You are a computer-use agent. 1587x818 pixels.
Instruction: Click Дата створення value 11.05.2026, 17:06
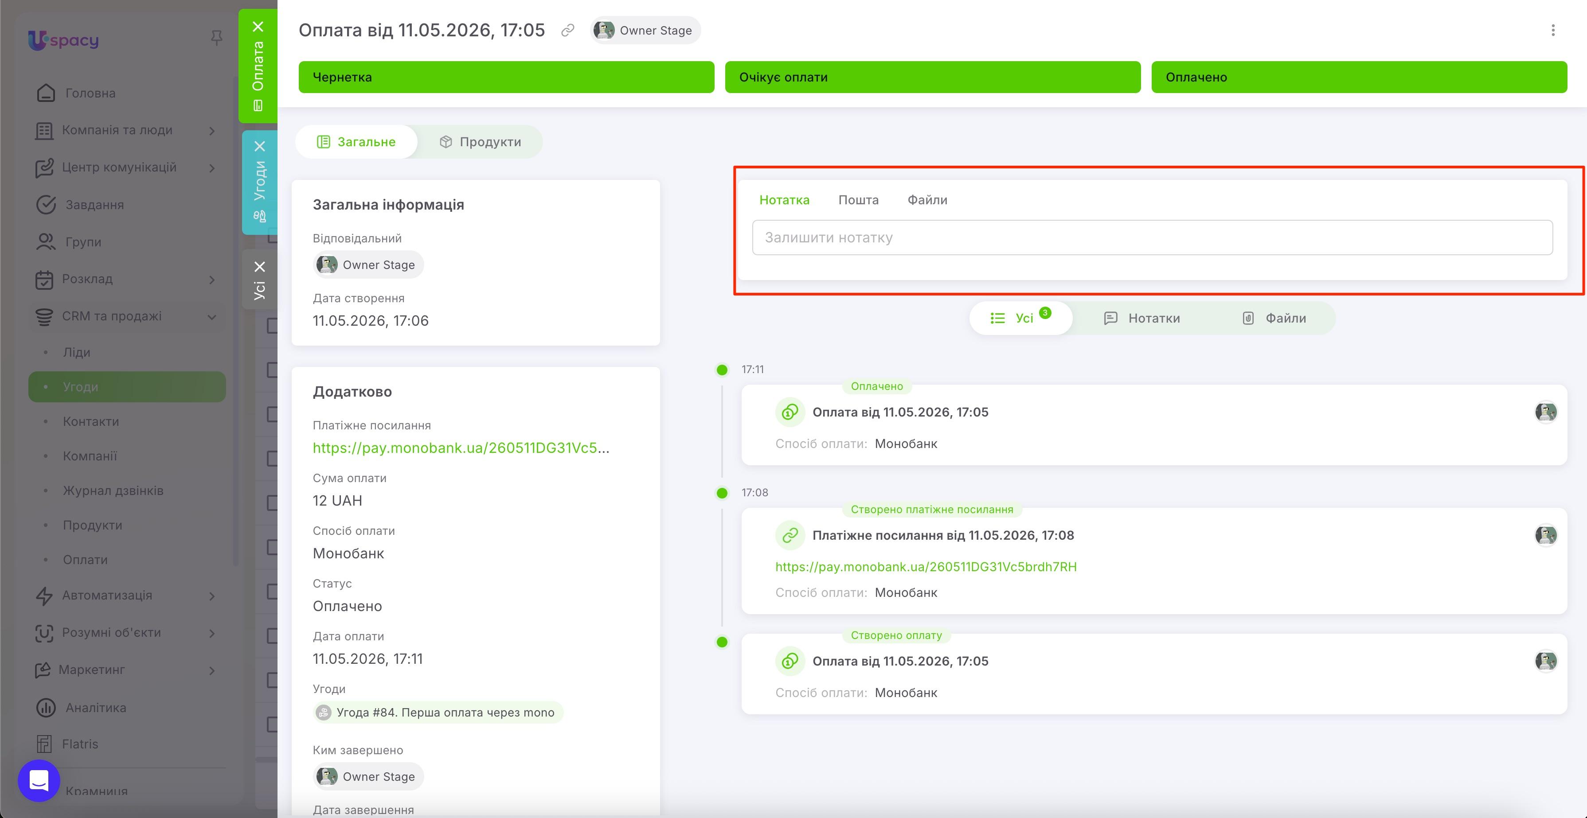click(x=370, y=320)
